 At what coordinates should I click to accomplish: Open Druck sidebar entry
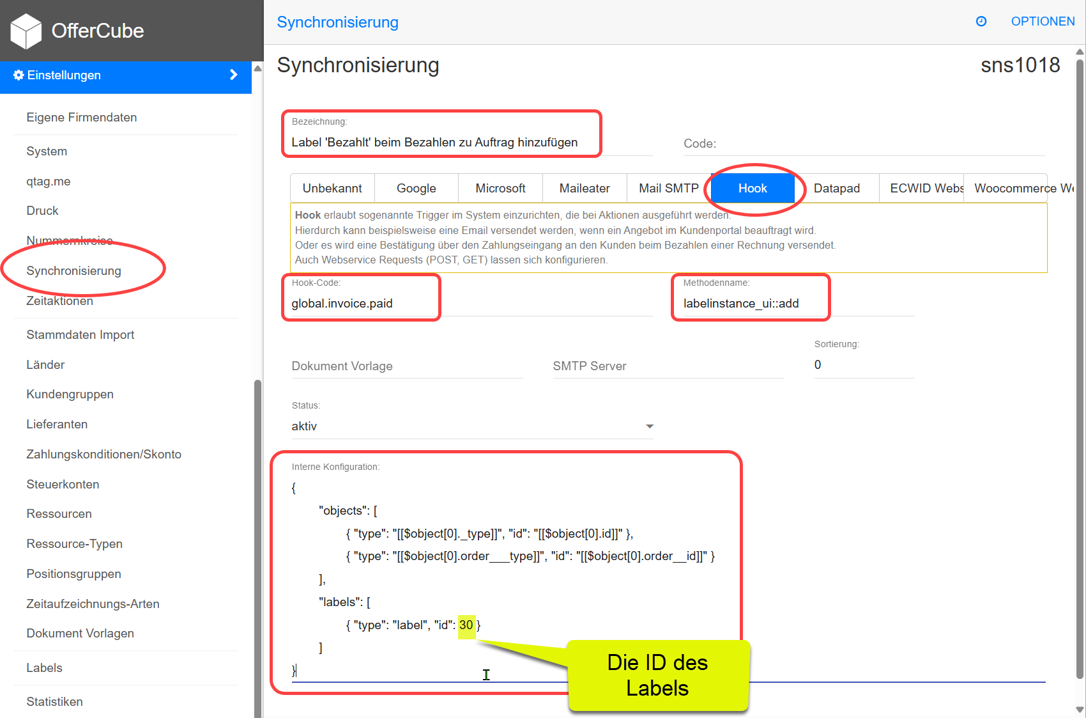[42, 210]
